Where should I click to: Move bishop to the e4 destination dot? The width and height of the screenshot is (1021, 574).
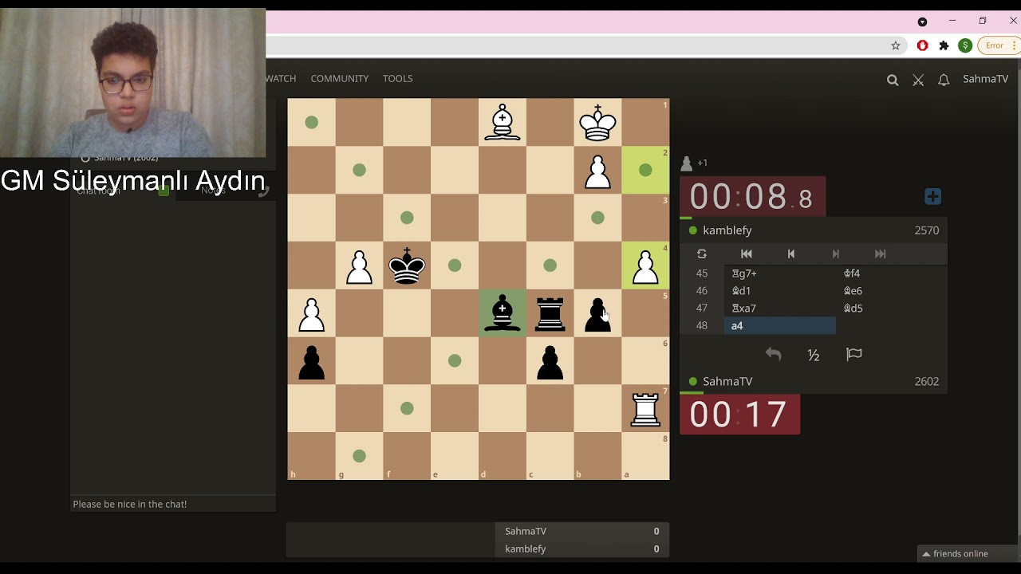(455, 265)
